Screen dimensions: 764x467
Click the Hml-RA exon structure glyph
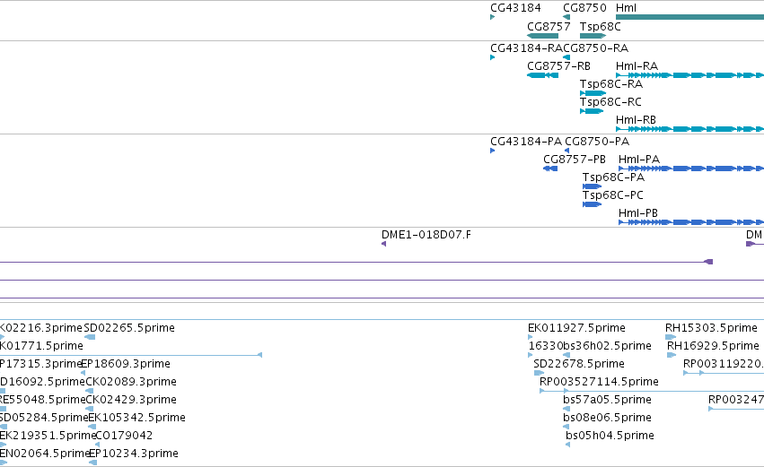pyautogui.click(x=690, y=75)
